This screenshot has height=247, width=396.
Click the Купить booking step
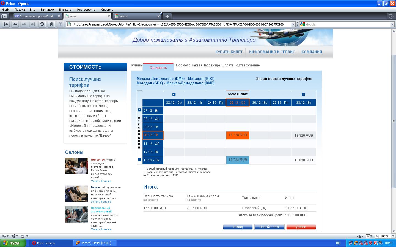136,65
